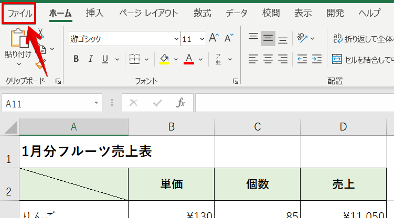
Task: Select cell with 1月分フルーツ売上表
Action: [73, 152]
